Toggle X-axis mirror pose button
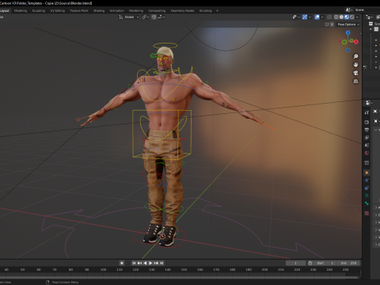Viewport: 380px width, 285px height. click(332, 25)
